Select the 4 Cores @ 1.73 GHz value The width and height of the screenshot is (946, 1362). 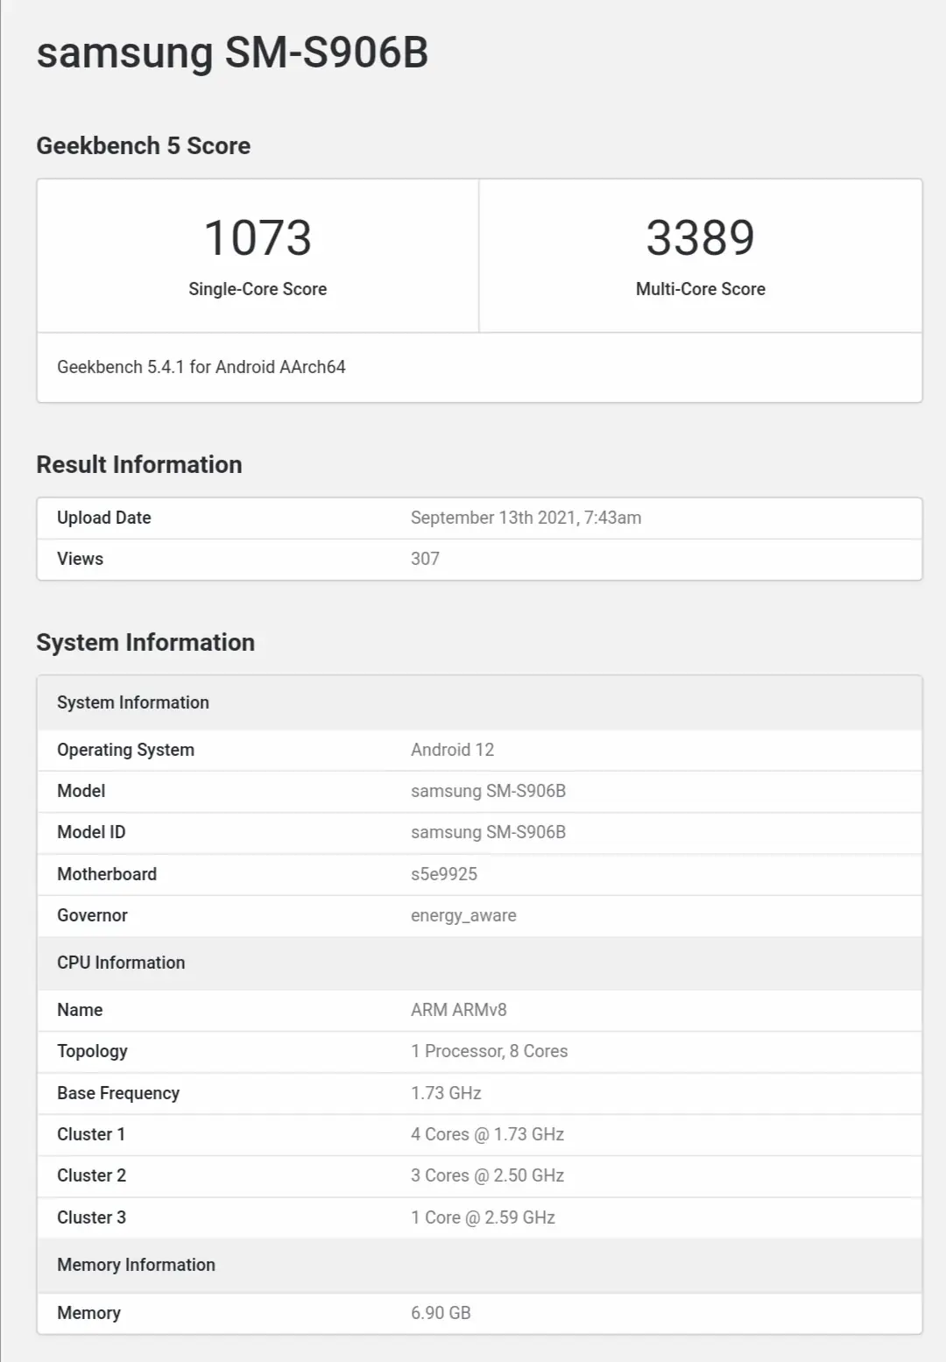(x=488, y=1134)
